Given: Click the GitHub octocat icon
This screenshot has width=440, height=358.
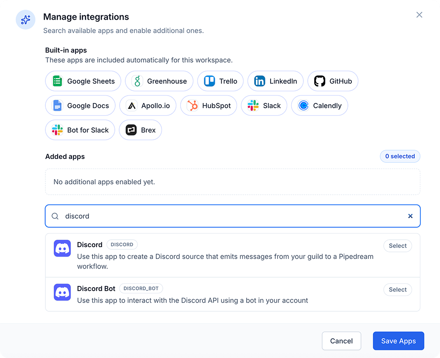Looking at the screenshot, I should 320,81.
